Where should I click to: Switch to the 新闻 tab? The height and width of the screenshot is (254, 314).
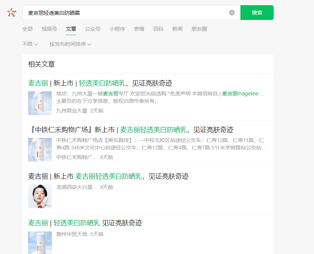178,29
